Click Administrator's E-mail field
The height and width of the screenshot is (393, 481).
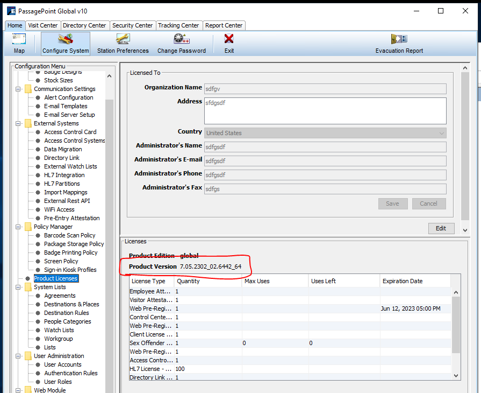coord(325,161)
